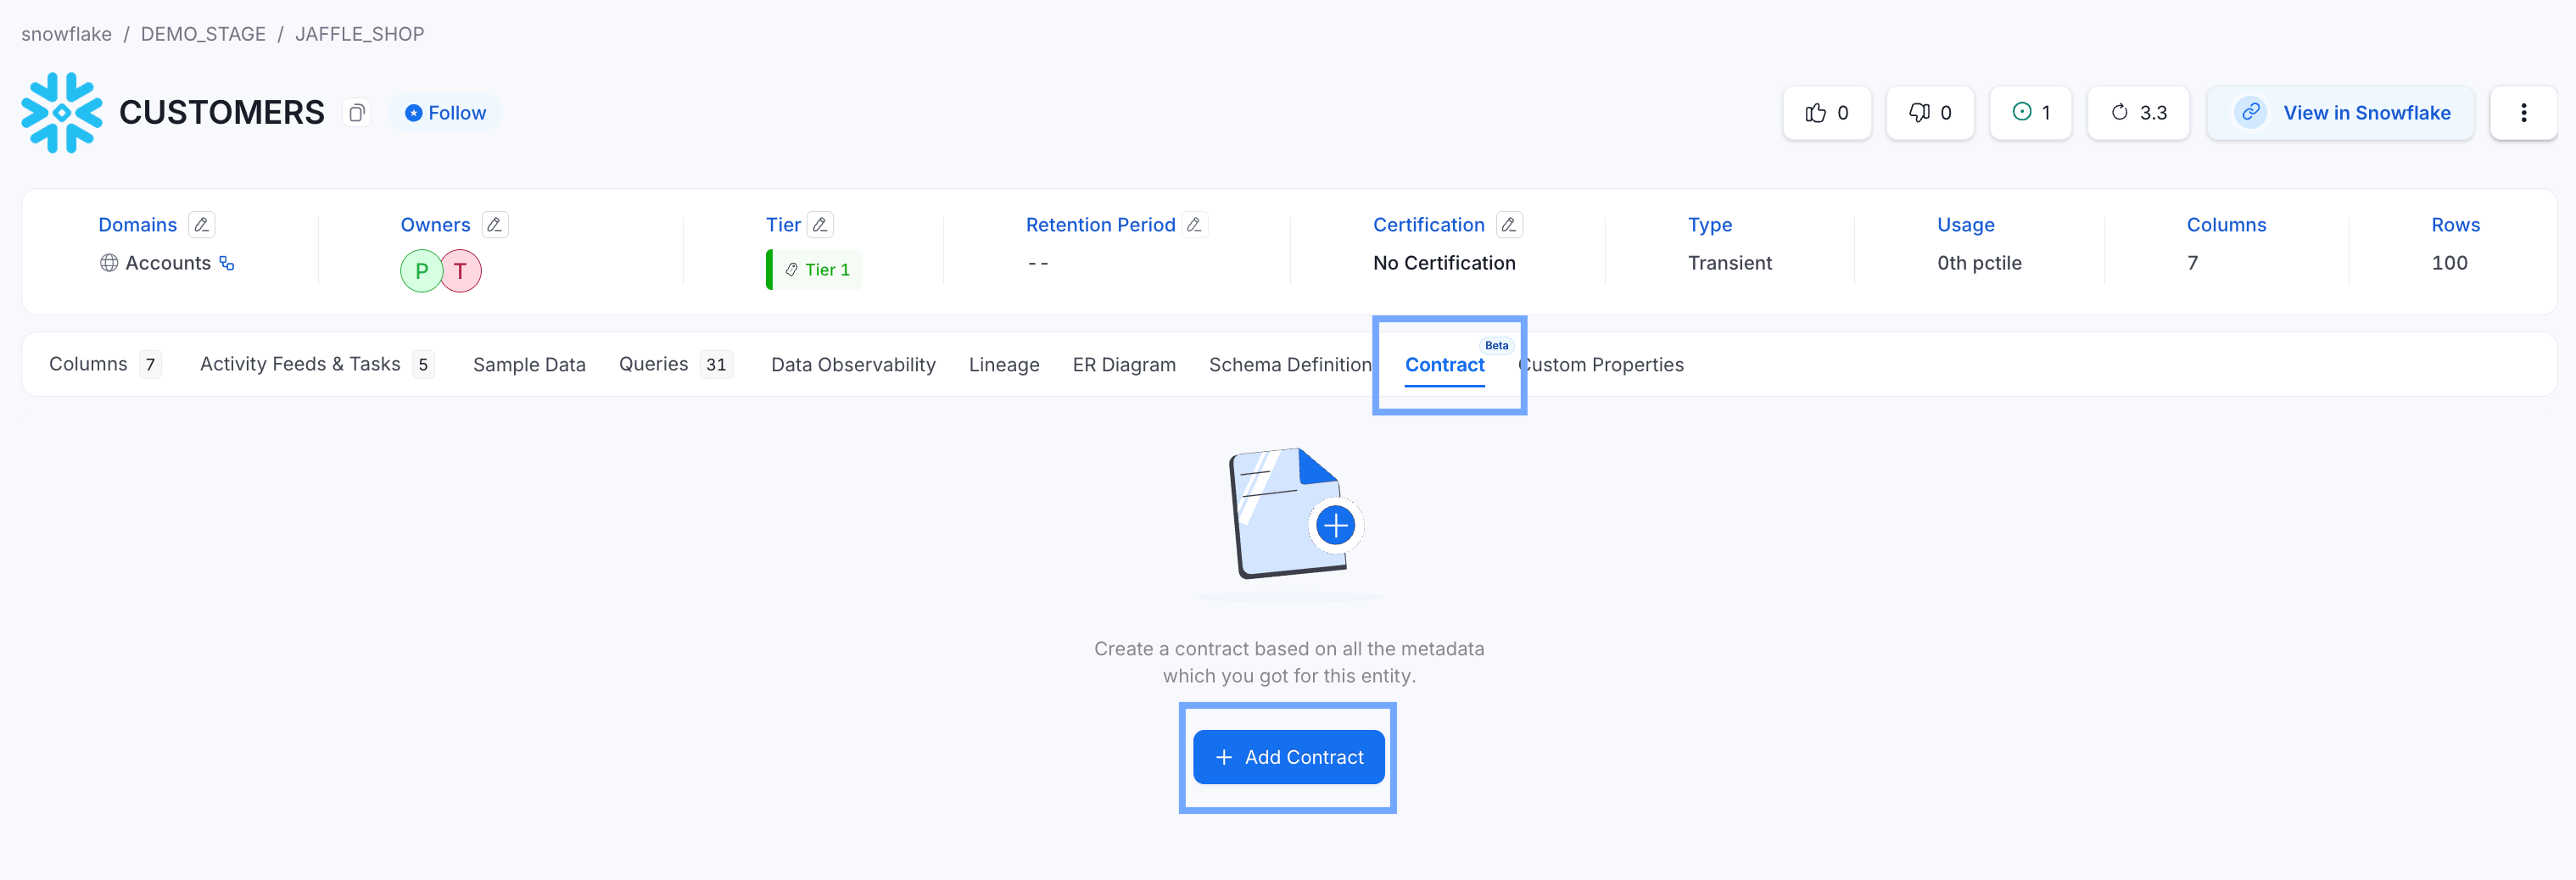The width and height of the screenshot is (2576, 880).
Task: Follow the CUSTOMERS table
Action: [x=445, y=113]
